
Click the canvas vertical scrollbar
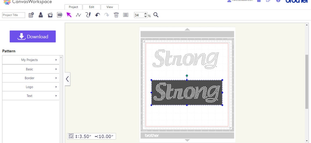pos(307,81)
